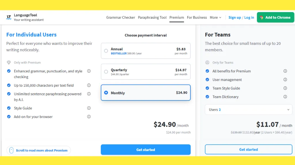
Task: Click info icon next to Unlimited sentence paraphrasing
Action: [89, 94]
